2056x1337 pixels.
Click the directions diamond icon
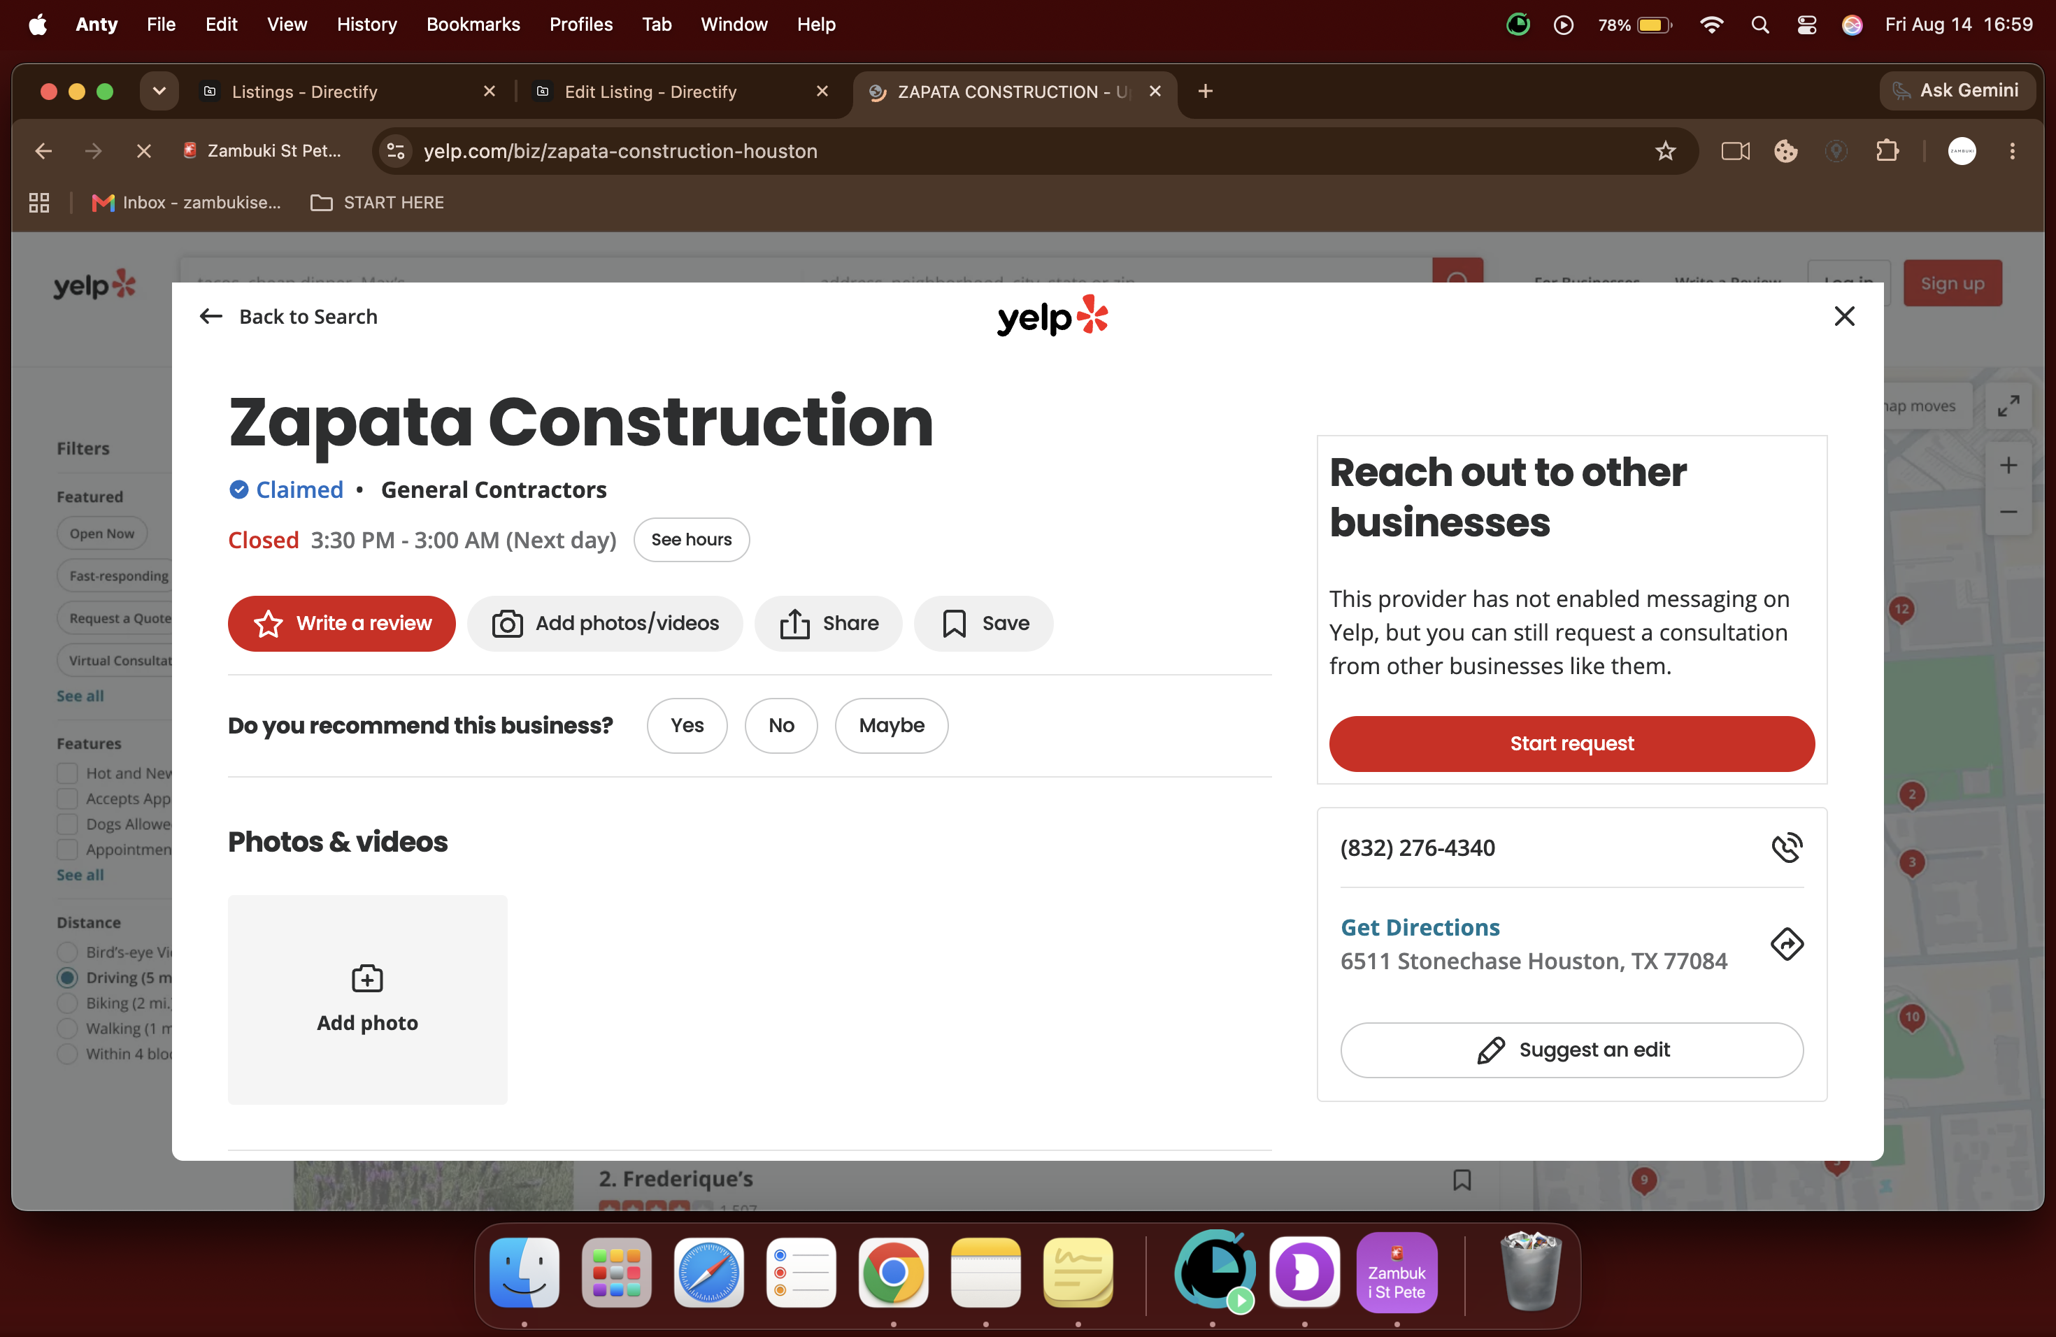(1787, 944)
